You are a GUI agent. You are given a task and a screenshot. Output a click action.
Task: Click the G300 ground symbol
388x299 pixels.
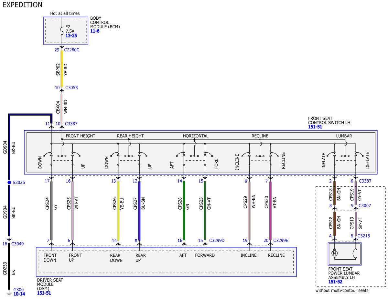point(9,293)
